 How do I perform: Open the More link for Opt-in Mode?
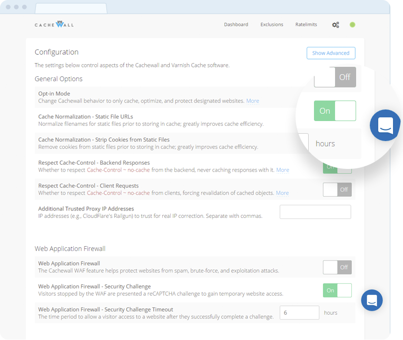click(x=253, y=101)
